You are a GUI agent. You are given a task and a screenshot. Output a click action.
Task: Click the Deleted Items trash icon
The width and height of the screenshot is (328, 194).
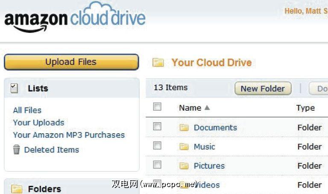[17, 150]
